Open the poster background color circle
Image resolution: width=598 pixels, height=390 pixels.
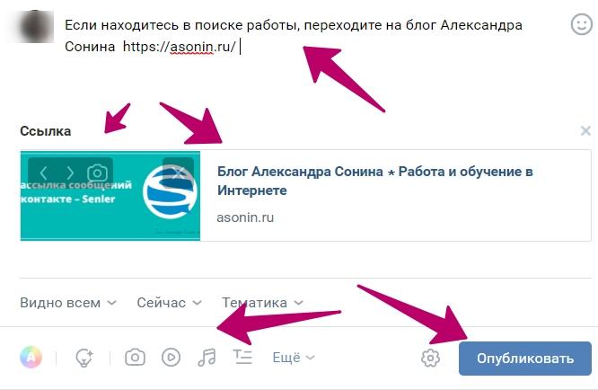click(31, 357)
